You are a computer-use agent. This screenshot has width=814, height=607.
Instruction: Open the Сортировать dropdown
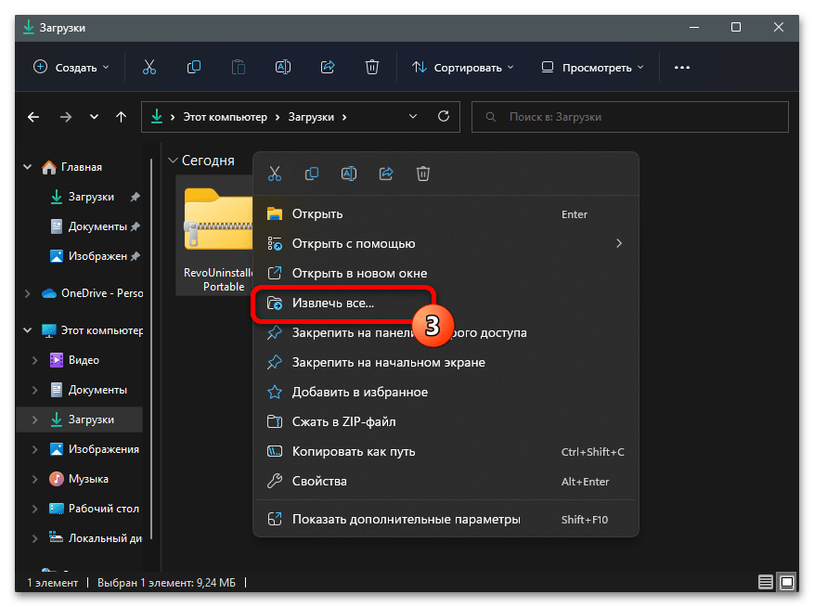pos(462,68)
